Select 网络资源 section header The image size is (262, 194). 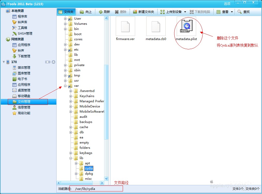point(18,39)
